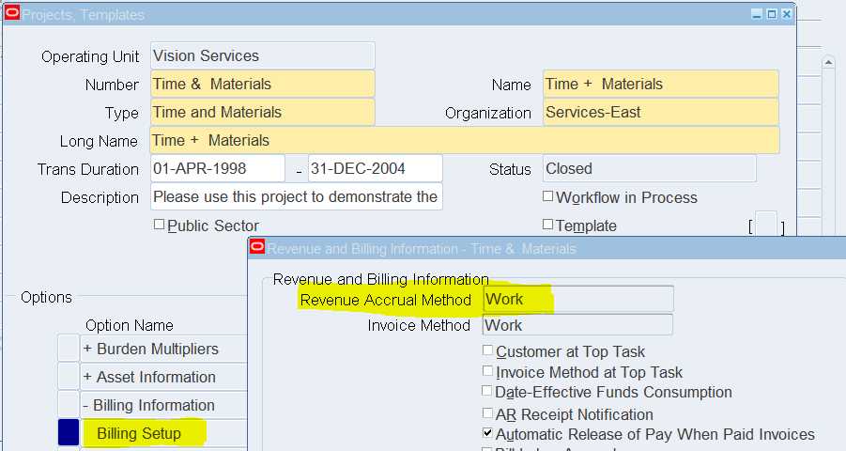846x451 pixels.
Task: Click the Option Name column header
Action: click(130, 325)
